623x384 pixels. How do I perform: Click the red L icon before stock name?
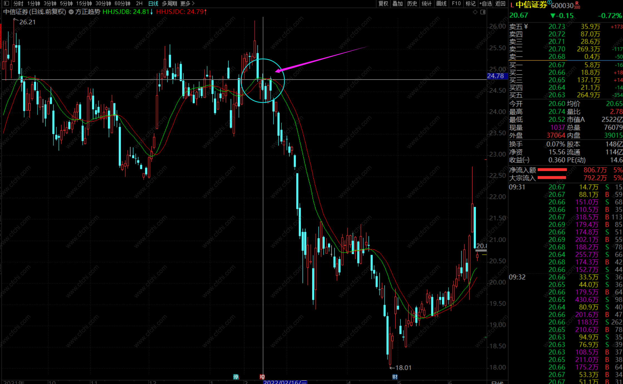(512, 5)
